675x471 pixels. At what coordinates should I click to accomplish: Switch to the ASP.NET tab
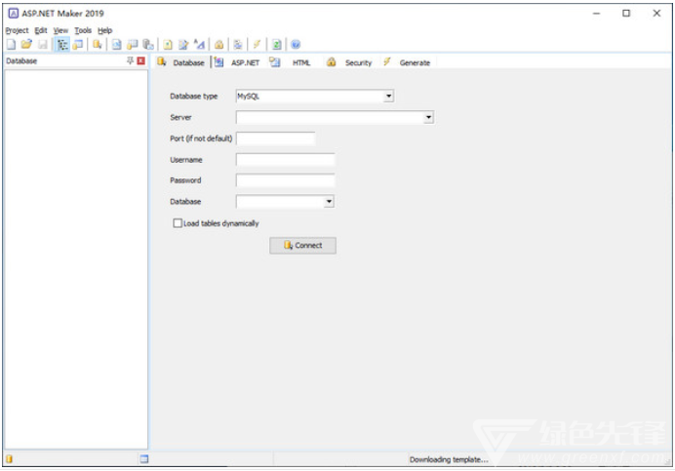[238, 62]
